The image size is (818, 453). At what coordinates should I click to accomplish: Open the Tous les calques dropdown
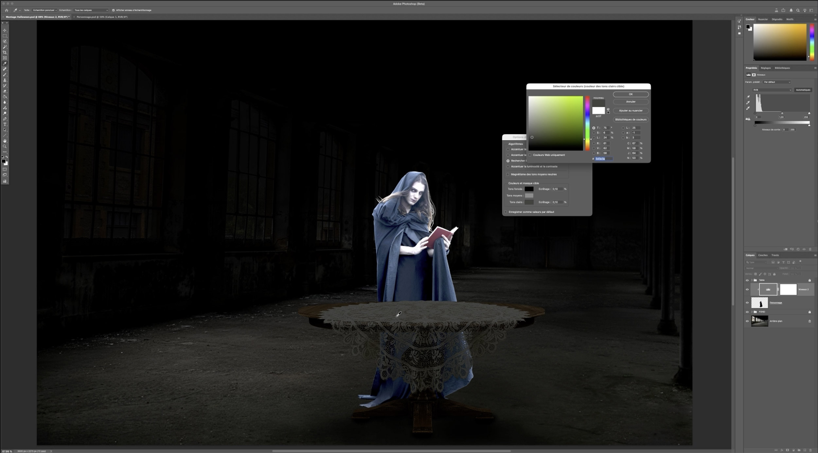click(x=91, y=10)
